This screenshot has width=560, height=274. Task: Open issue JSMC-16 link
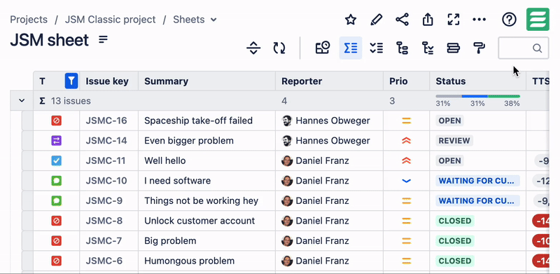click(106, 121)
